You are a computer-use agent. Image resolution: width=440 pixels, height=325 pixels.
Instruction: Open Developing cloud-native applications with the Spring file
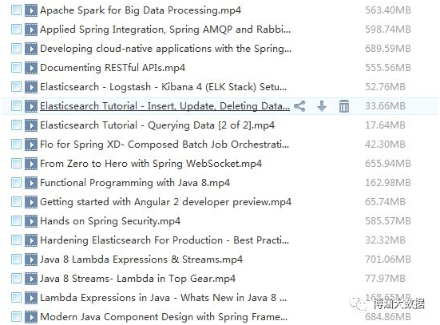(x=165, y=49)
